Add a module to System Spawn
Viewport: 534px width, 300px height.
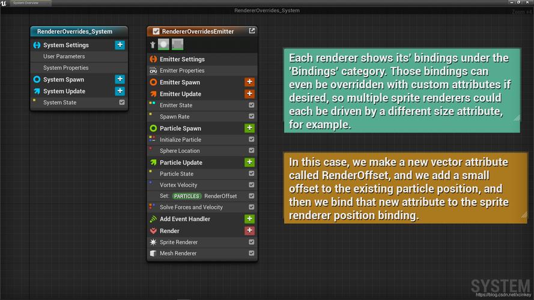[x=120, y=79]
